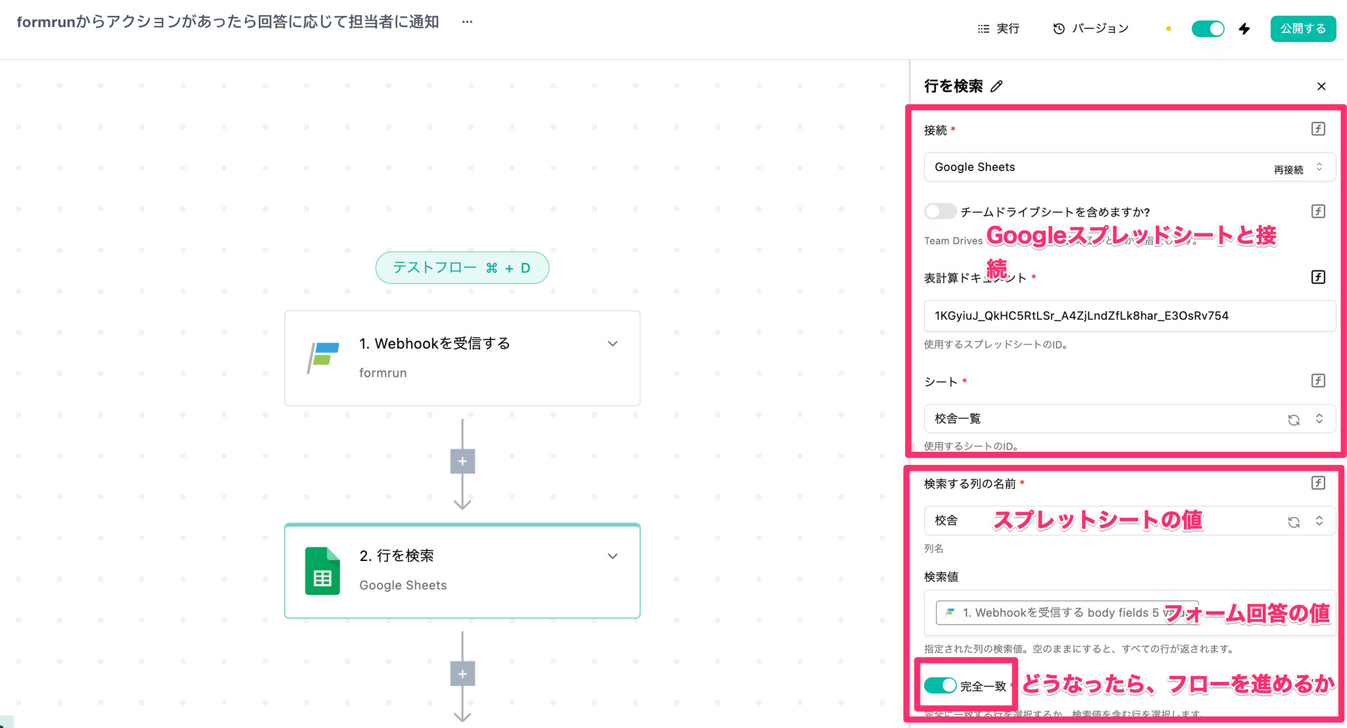Viewport: 1347px width, 728px height.
Task: Expand the 行を検索 Google Sheets step
Action: [612, 556]
